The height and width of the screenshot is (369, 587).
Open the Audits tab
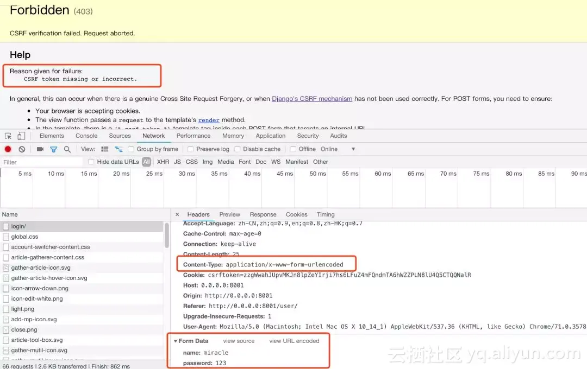339,136
